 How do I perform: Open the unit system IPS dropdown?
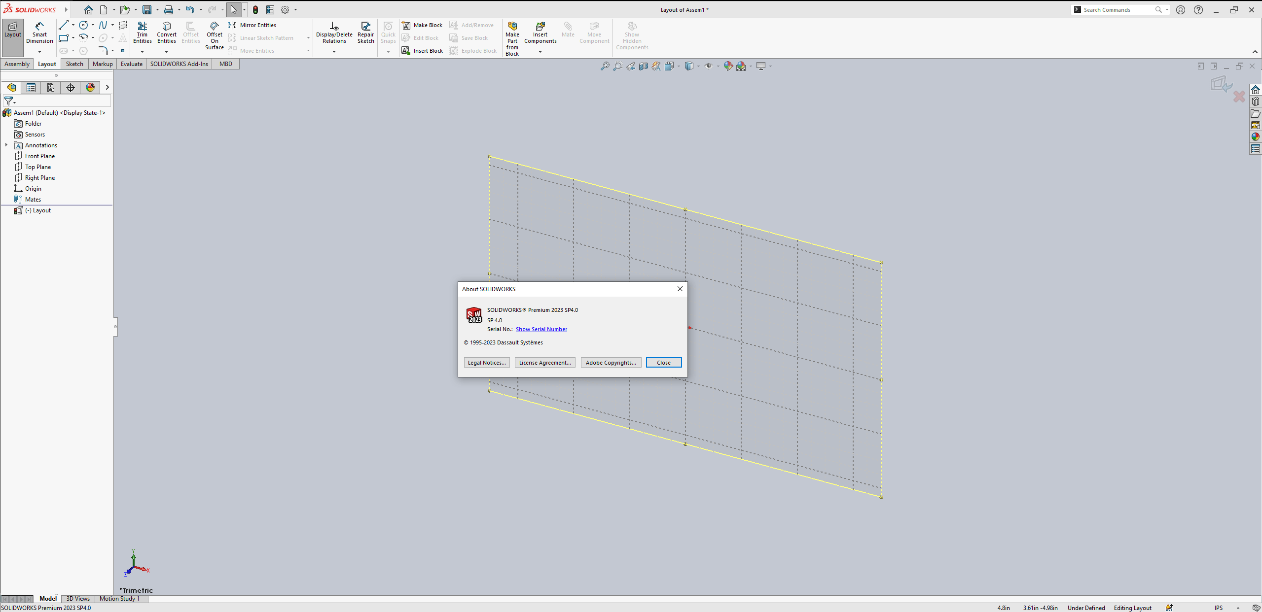point(1238,608)
